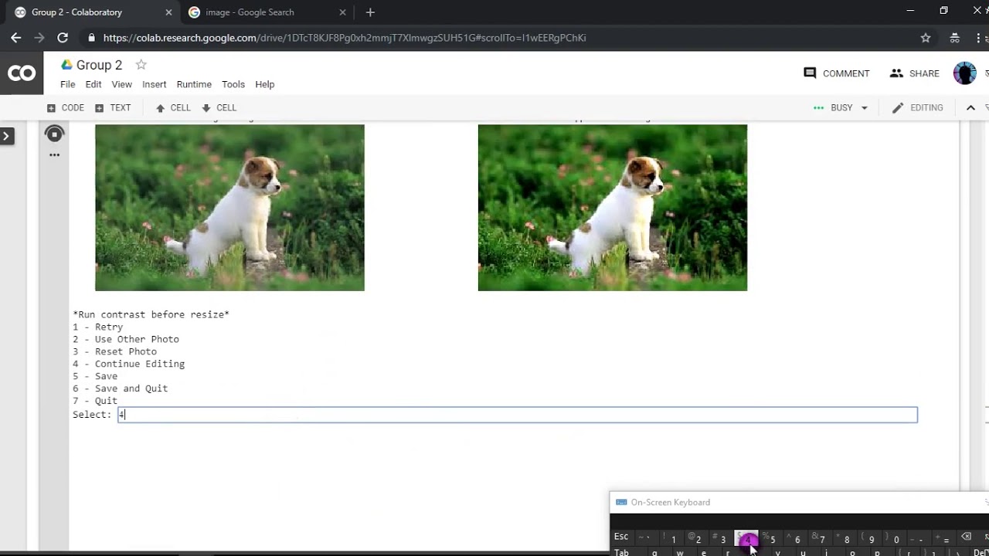The image size is (989, 556).
Task: Open the Runtime menu
Action: coord(194,84)
